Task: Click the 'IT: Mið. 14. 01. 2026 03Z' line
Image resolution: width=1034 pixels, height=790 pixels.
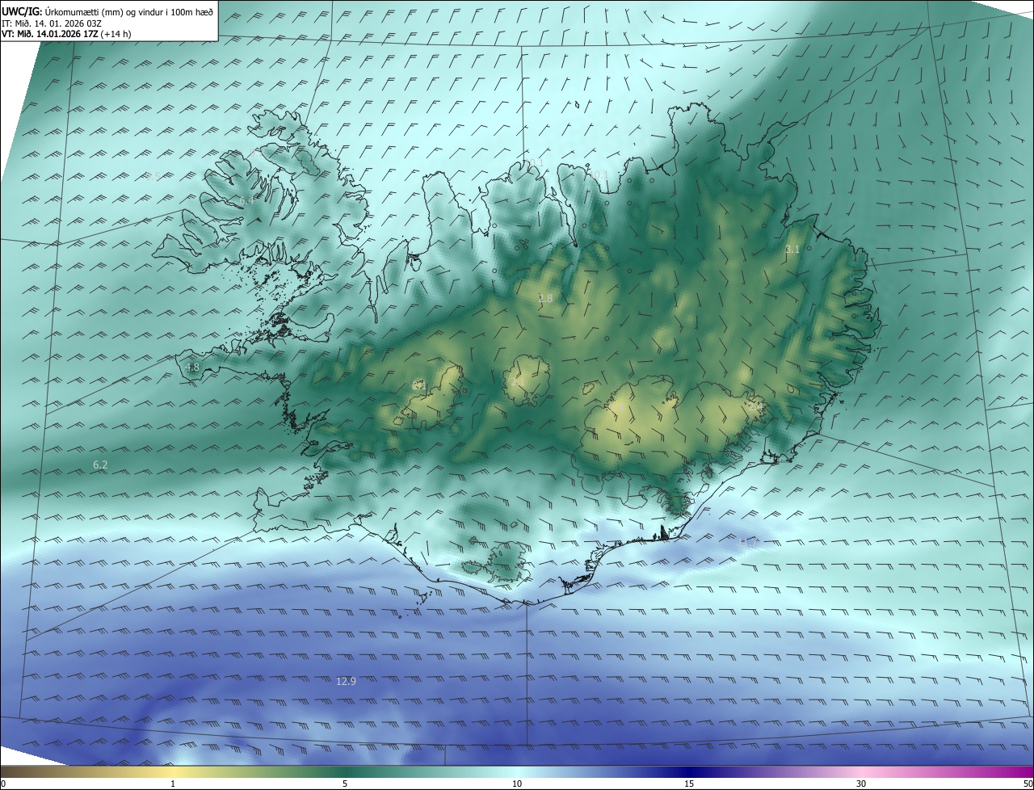Action: [x=52, y=23]
